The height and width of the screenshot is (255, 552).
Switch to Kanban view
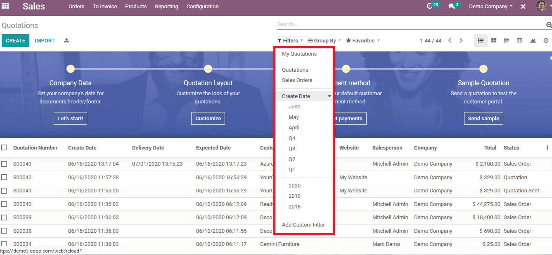coord(494,40)
